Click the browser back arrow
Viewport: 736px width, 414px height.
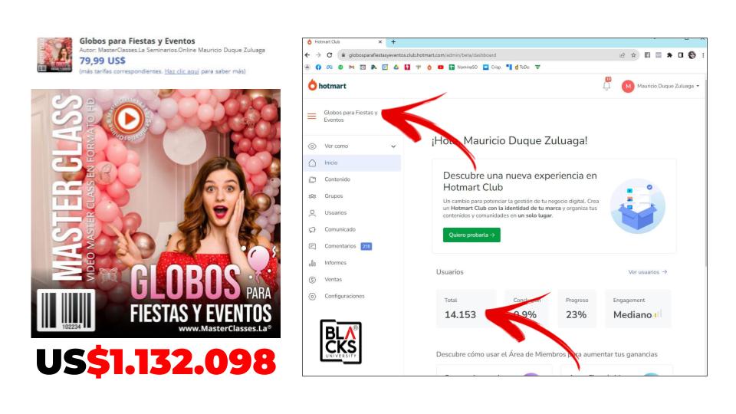coord(307,55)
